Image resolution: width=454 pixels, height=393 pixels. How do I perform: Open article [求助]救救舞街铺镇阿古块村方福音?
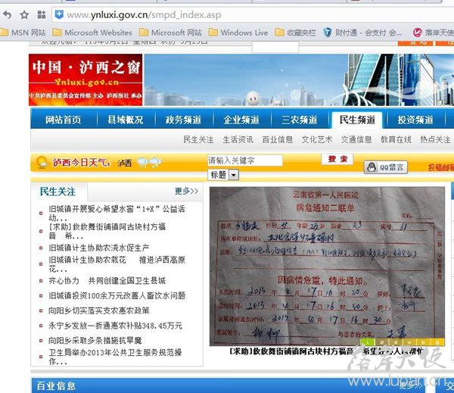coord(107,231)
